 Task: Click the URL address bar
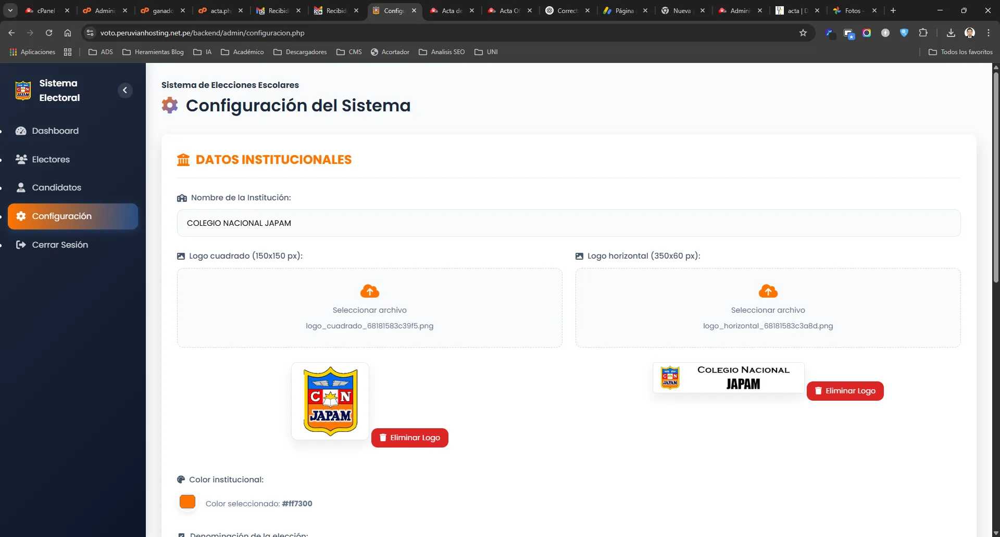click(443, 33)
